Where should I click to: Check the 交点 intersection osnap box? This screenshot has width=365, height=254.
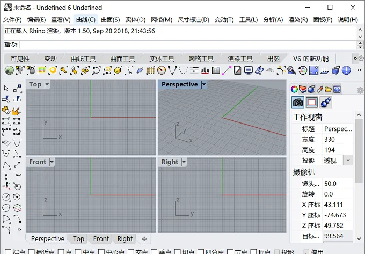tap(131, 252)
